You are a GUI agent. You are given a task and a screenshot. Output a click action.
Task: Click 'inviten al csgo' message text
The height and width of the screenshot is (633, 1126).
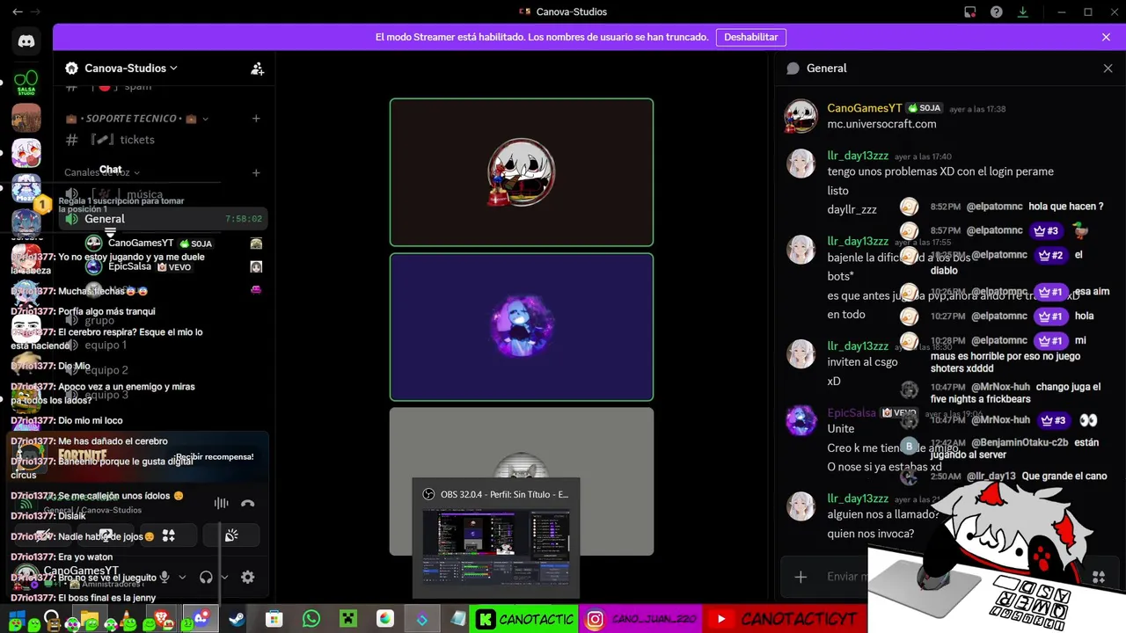[x=863, y=361]
